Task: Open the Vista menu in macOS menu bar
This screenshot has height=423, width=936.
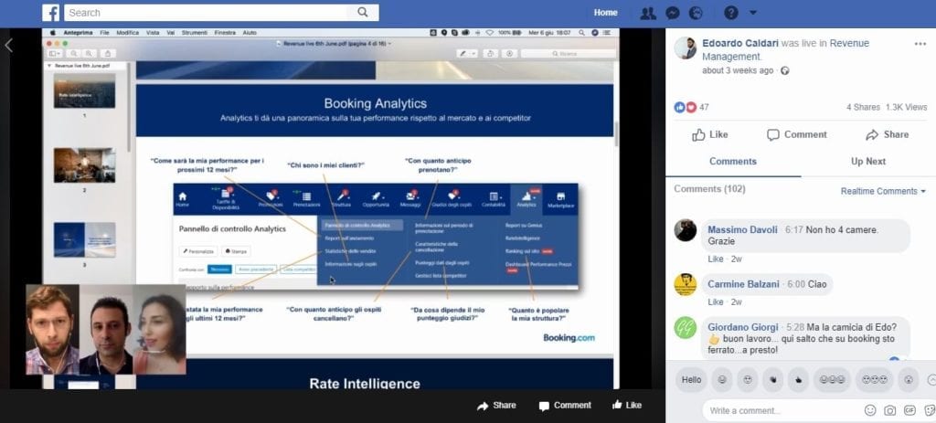Action: coord(153,33)
